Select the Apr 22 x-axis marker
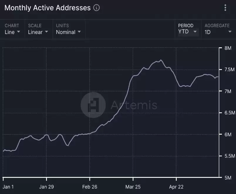Screen dimensions: 236x194 pos(176,187)
